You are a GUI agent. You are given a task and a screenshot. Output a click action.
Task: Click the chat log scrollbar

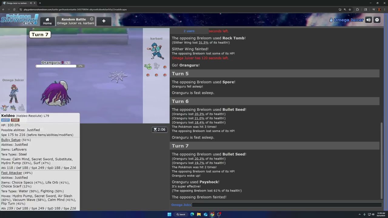click(381, 160)
